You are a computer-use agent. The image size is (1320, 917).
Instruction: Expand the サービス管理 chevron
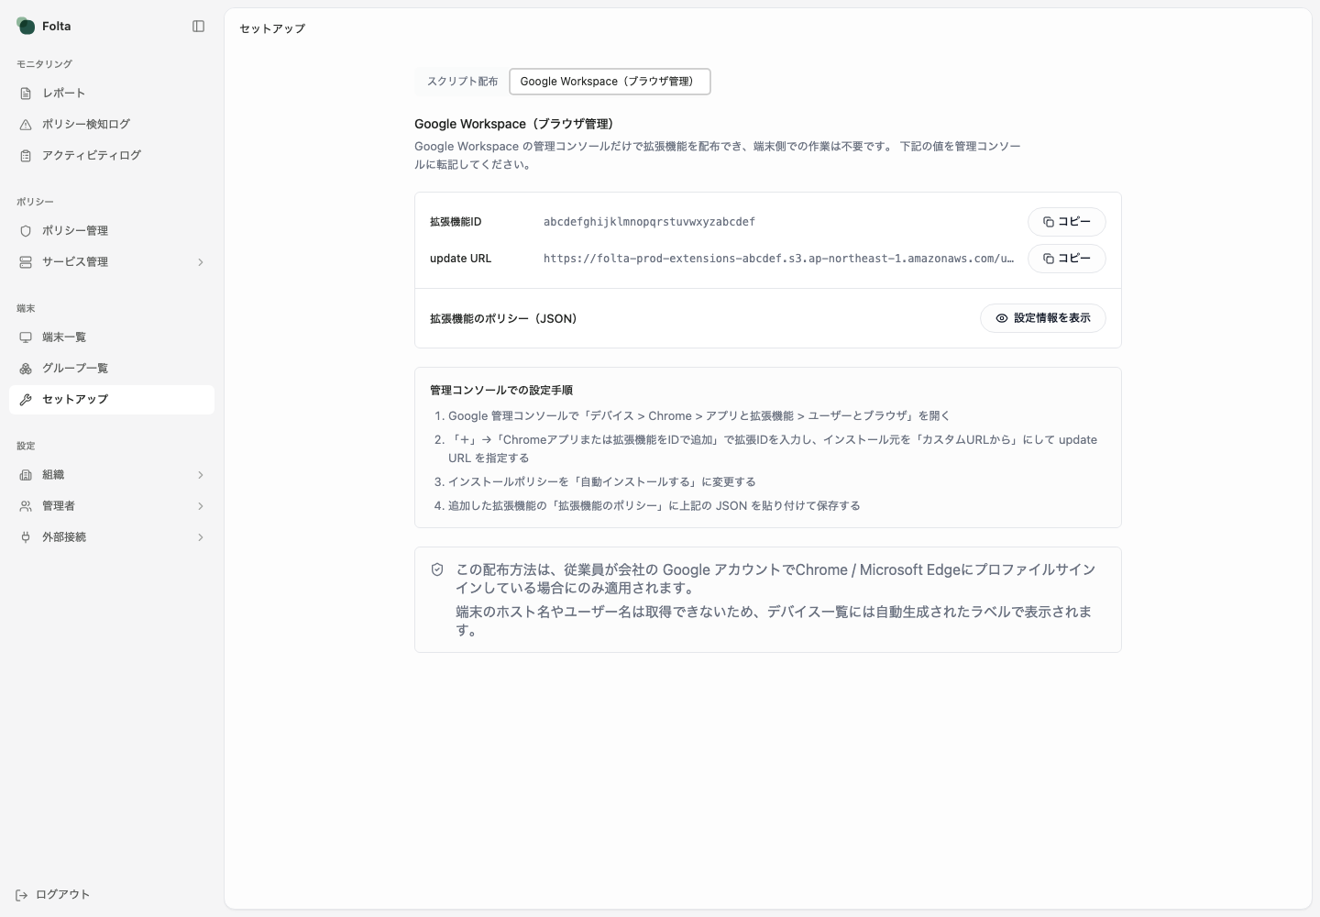pos(200,262)
